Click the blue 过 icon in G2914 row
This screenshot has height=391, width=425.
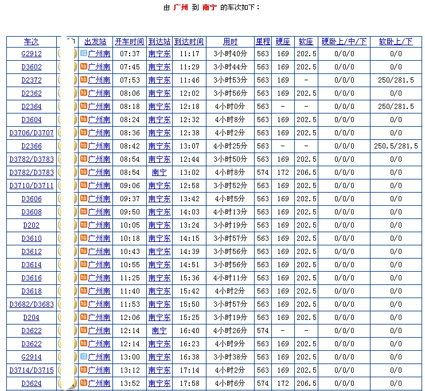pos(84,357)
